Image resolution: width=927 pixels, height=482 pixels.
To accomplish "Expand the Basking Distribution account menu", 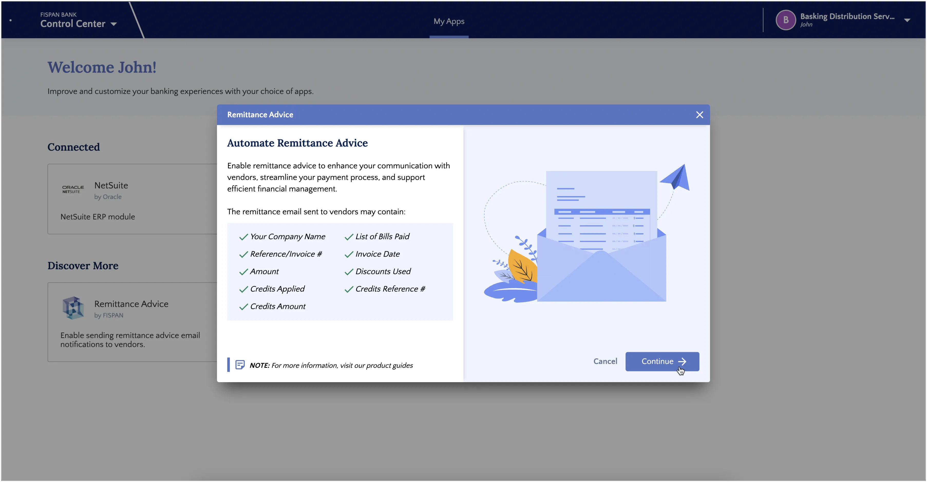I will 907,20.
